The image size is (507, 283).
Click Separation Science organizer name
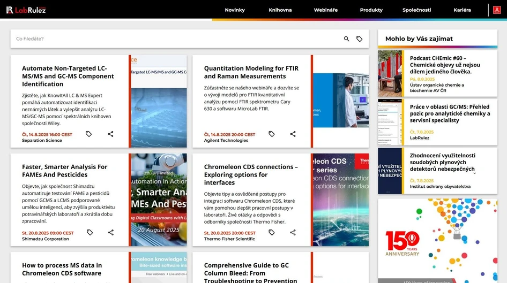(42, 140)
